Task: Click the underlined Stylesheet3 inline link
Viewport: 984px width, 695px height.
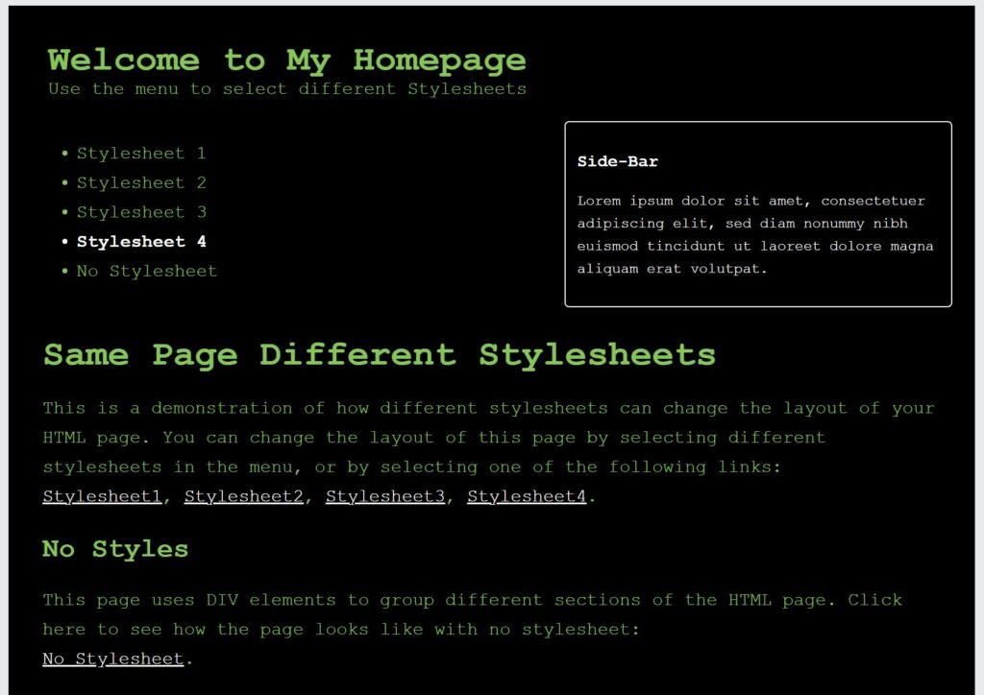Action: coord(385,497)
